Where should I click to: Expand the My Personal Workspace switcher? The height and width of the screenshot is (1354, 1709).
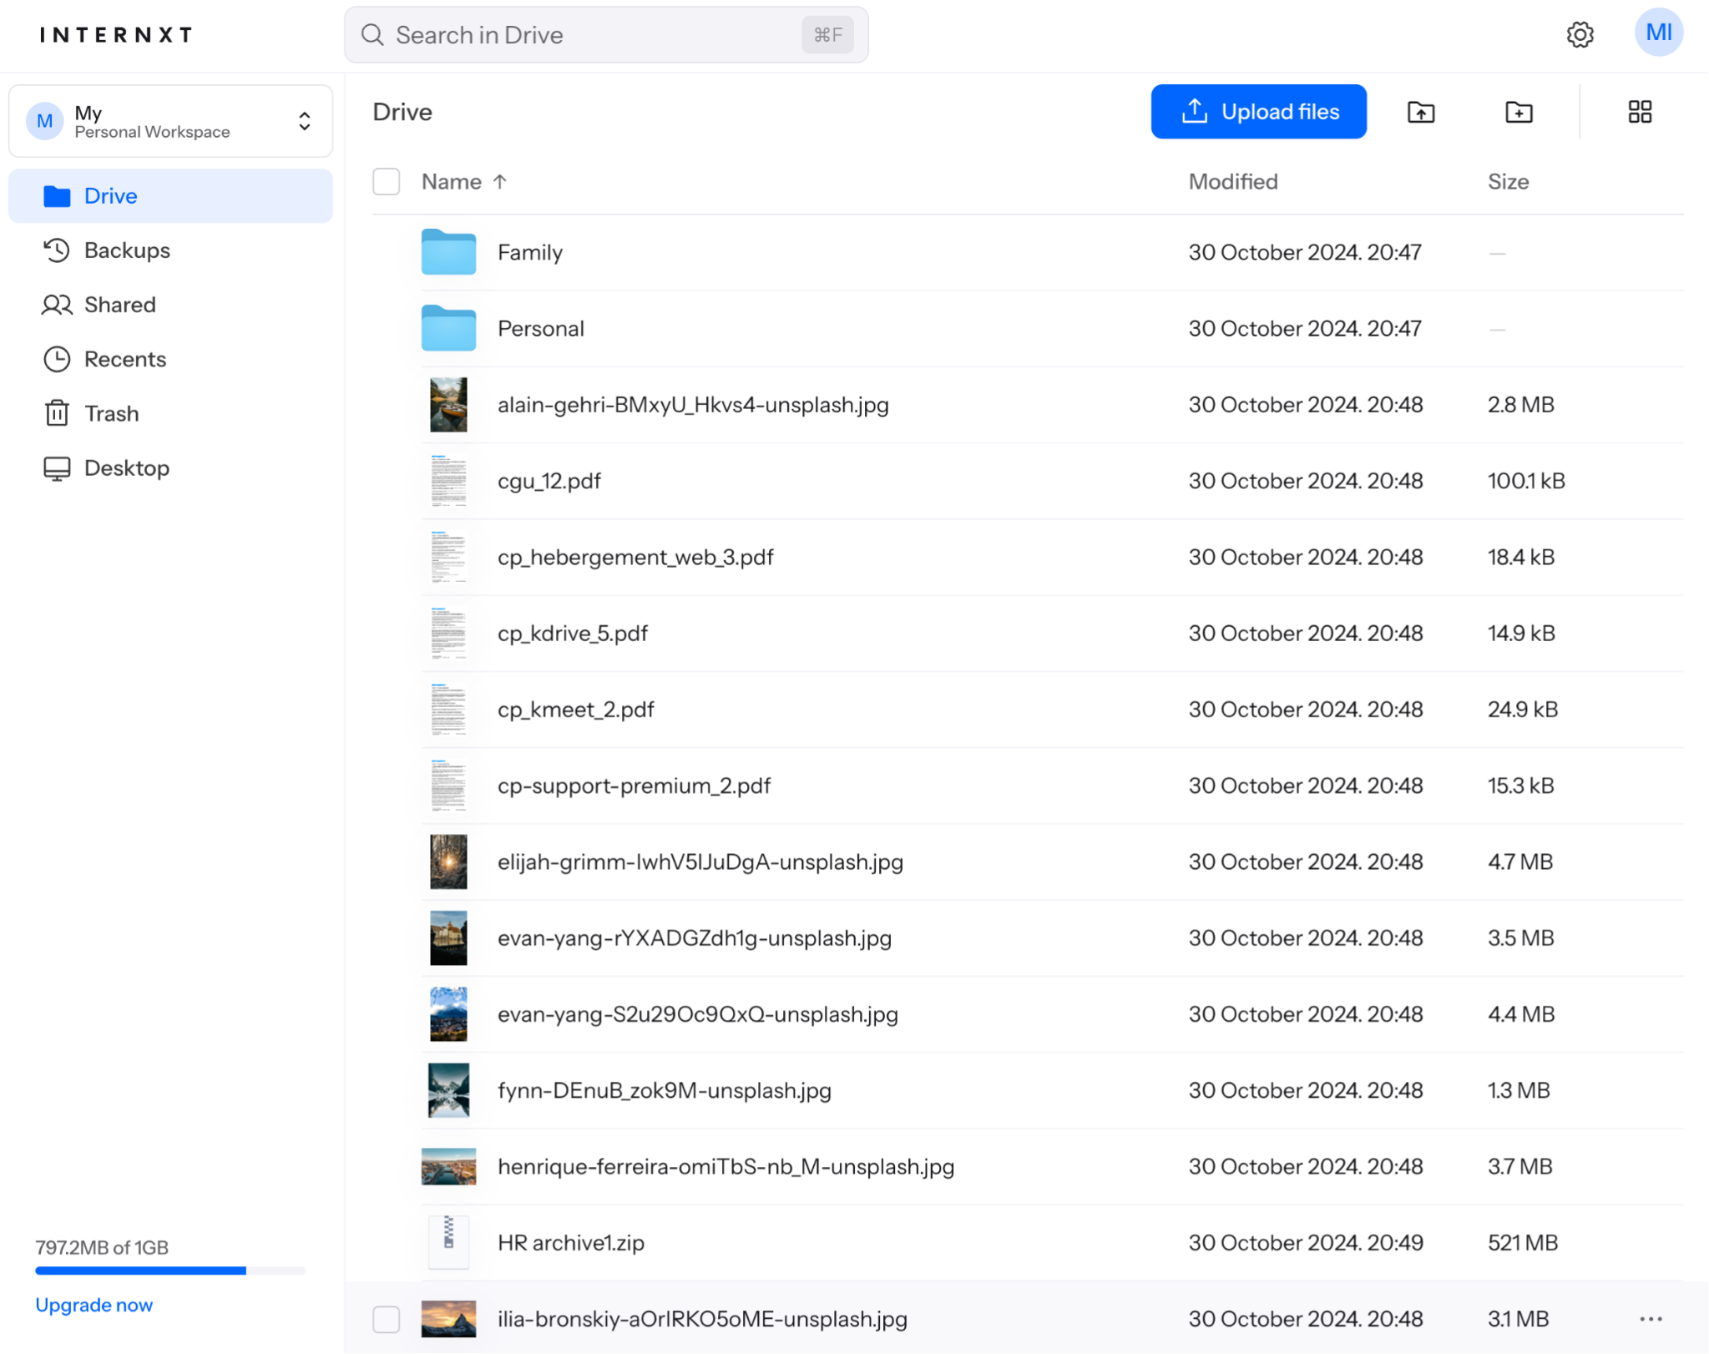(x=170, y=121)
